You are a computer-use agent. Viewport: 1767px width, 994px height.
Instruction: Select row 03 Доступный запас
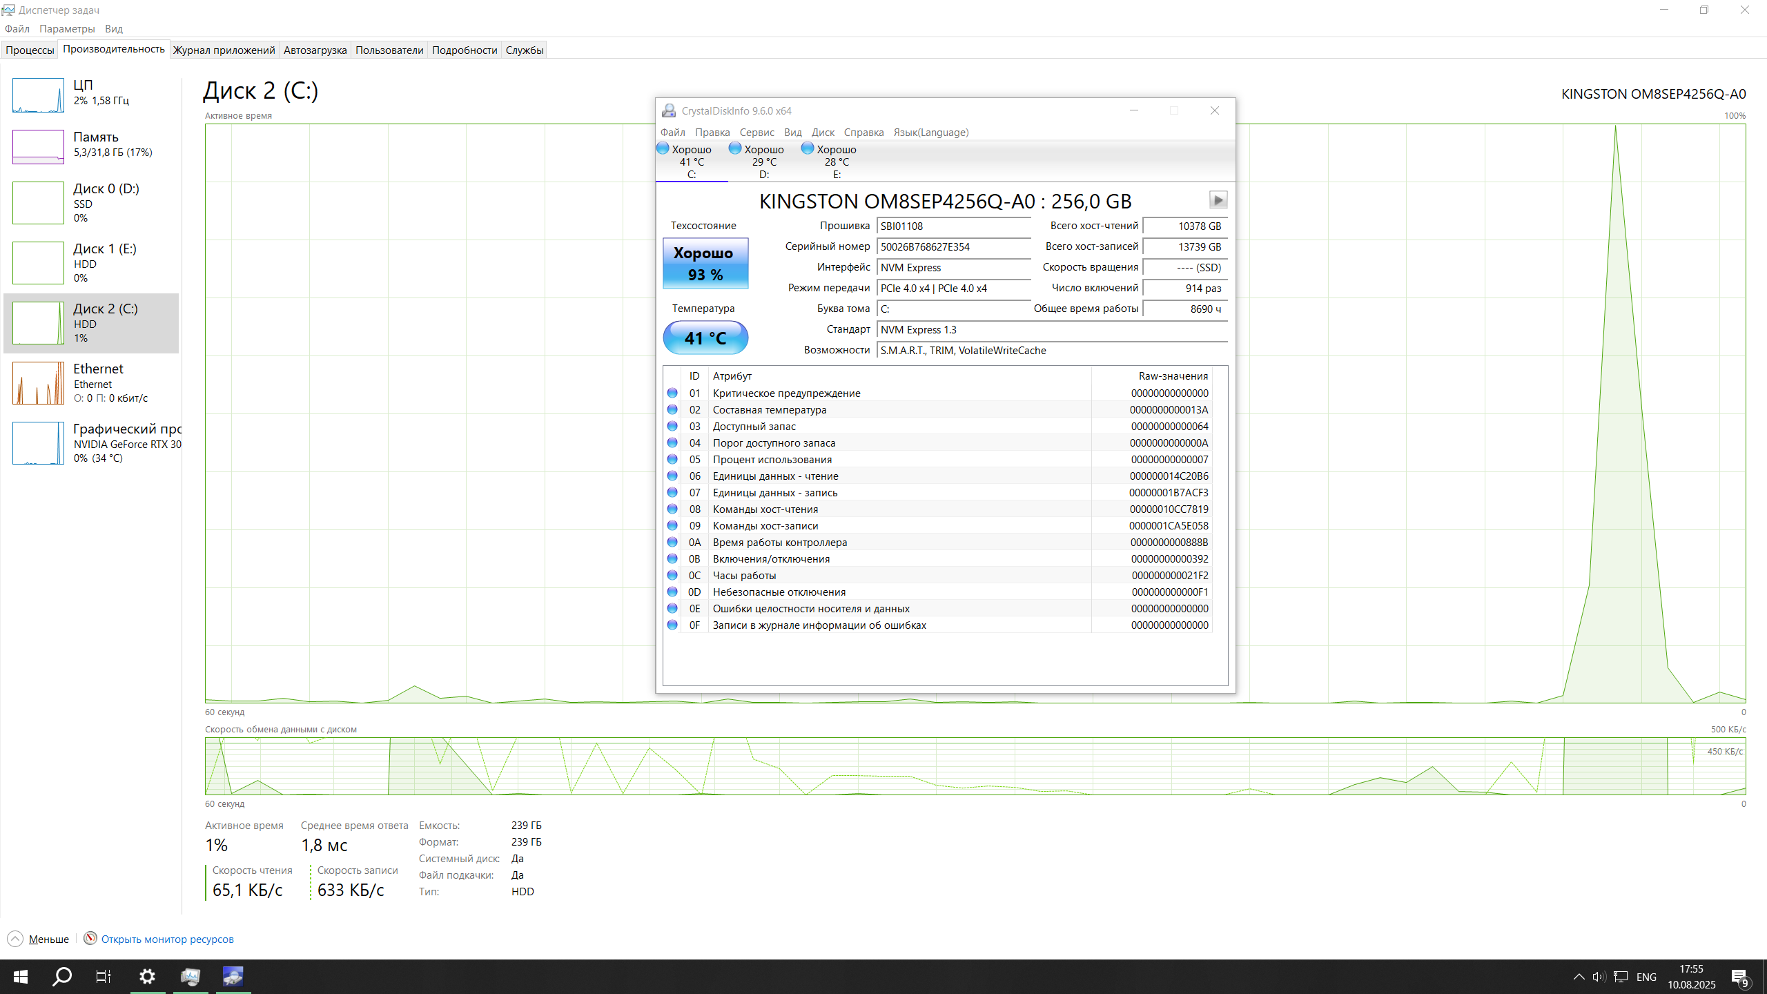[x=937, y=426]
